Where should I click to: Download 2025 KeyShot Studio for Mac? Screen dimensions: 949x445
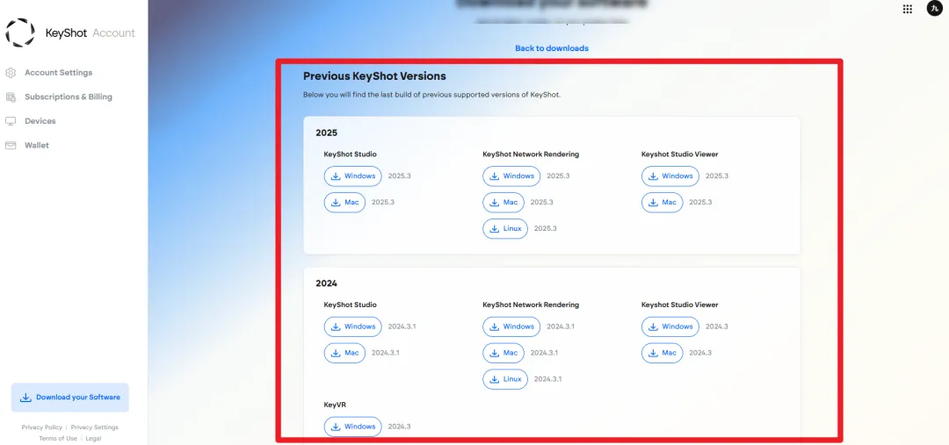point(345,203)
